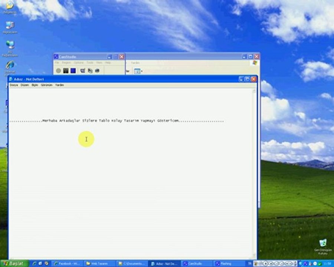Select the Geri Dönüşüm Kutusu recycle bin icon
The width and height of the screenshot is (334, 267).
(323, 247)
